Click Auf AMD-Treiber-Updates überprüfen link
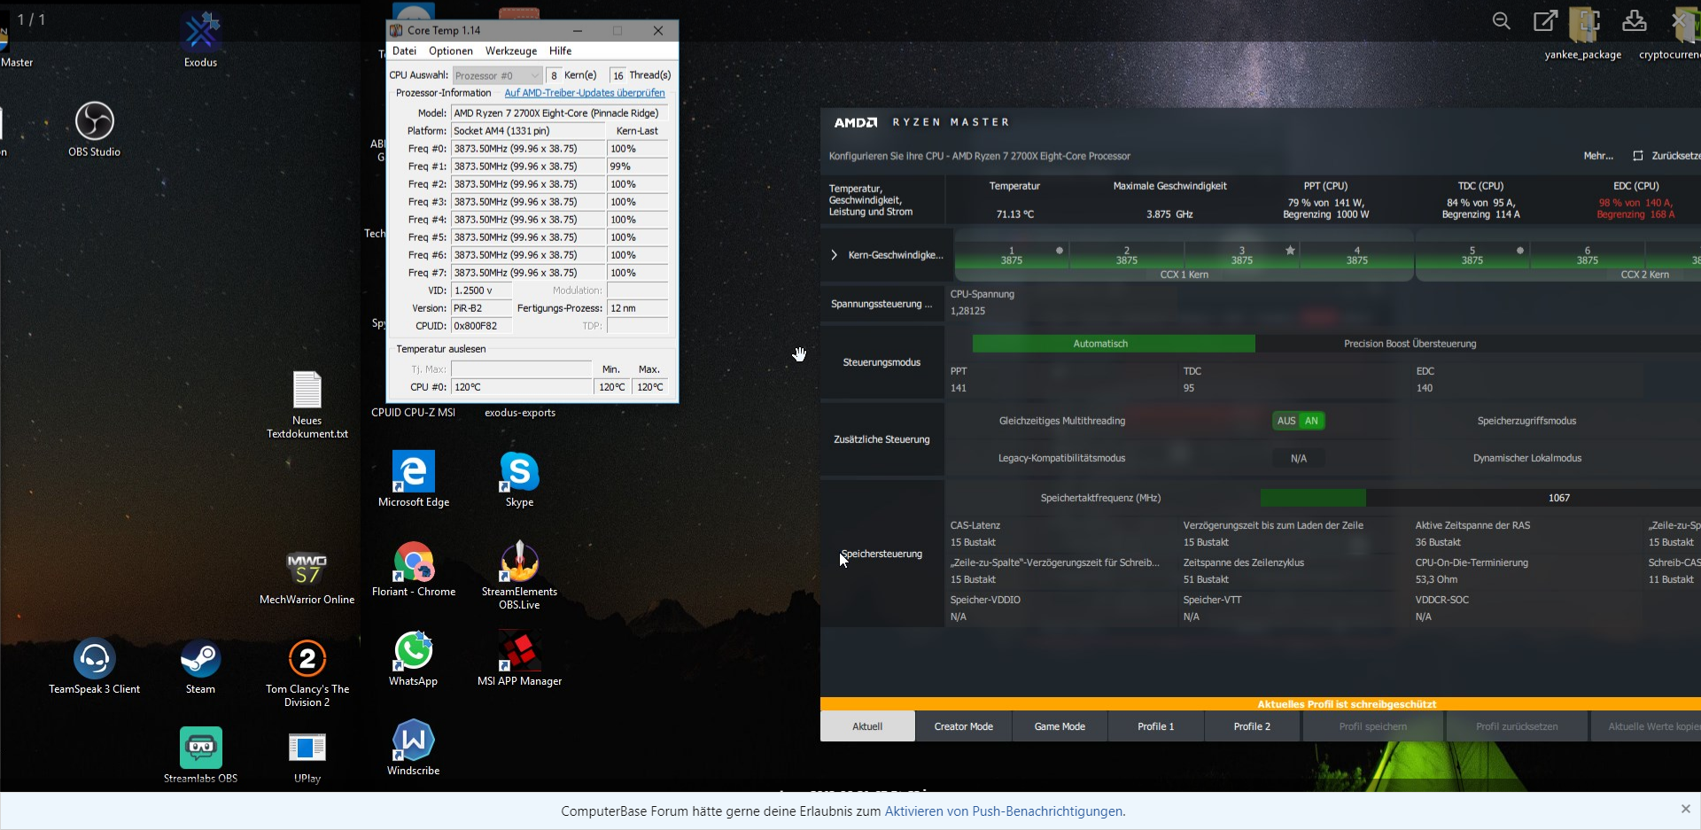 coord(585,93)
